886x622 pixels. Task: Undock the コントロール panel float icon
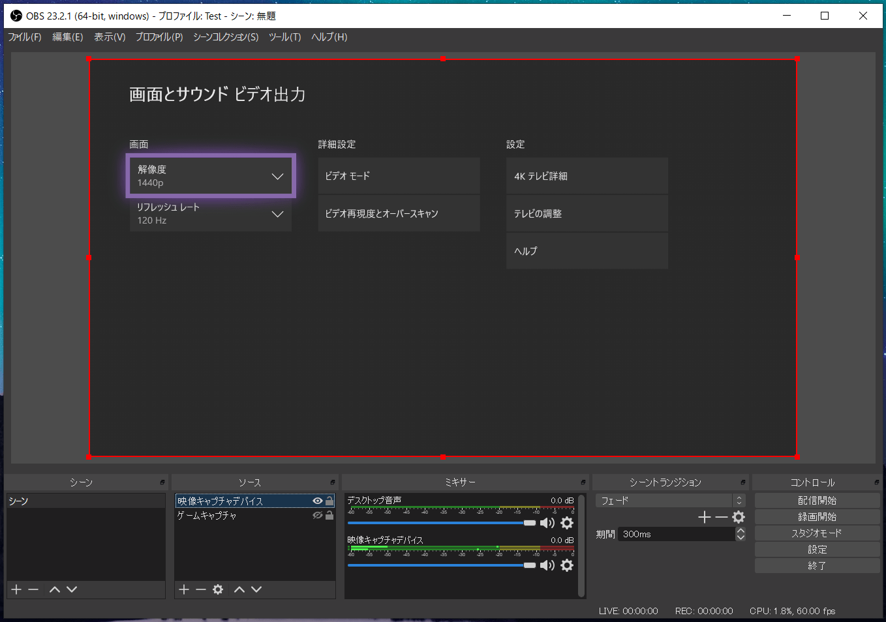coord(877,482)
